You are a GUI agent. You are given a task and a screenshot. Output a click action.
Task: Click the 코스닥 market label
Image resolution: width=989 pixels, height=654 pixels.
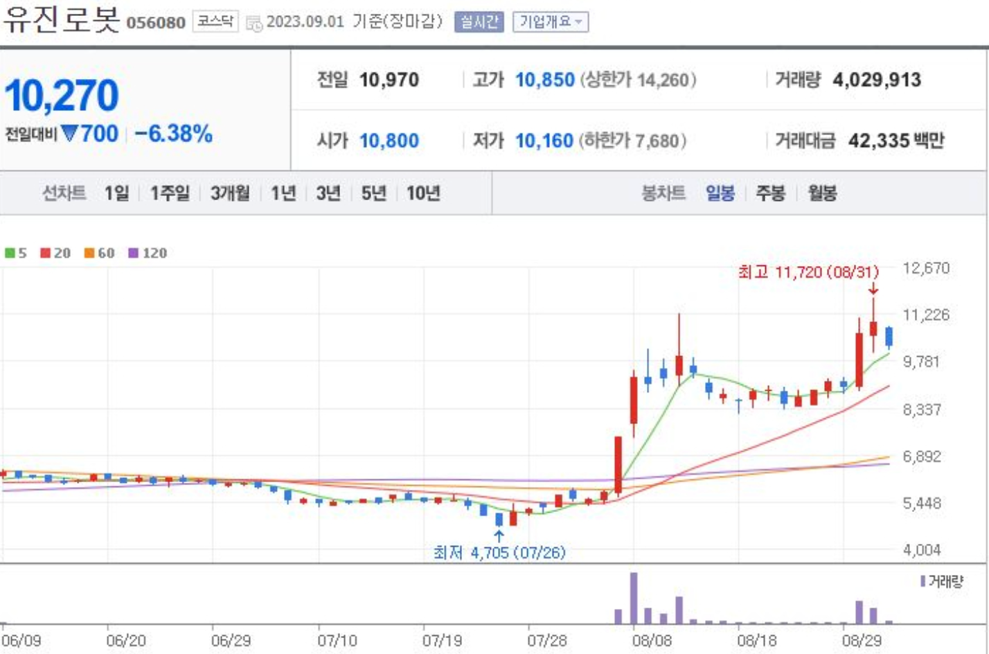click(215, 22)
